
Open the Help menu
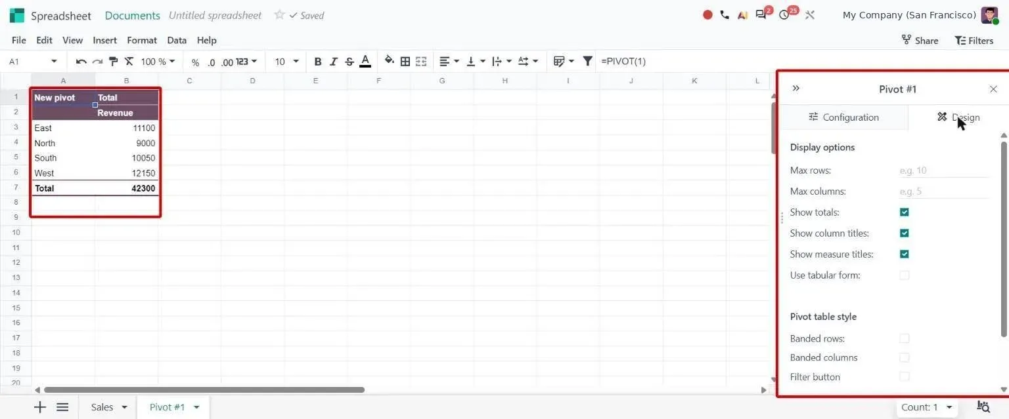point(207,40)
